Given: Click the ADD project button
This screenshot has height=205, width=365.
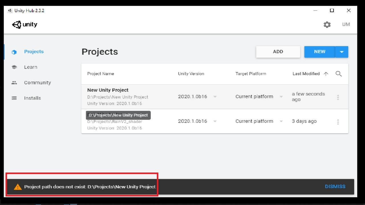Looking at the screenshot, I should 278,52.
